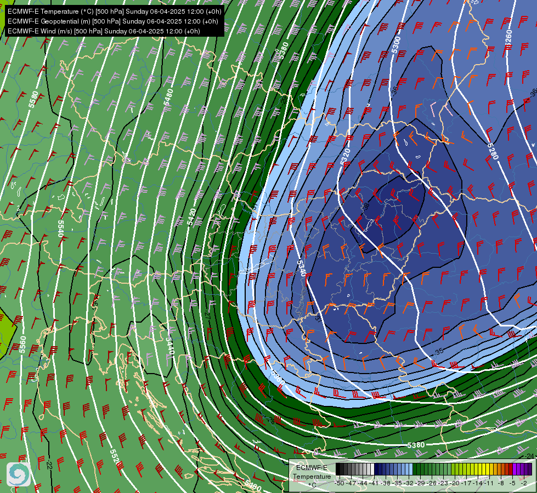Pick the bright red legend swatch above -5
Image resolution: width=537 pixels, height=493 pixels.
coord(511,469)
